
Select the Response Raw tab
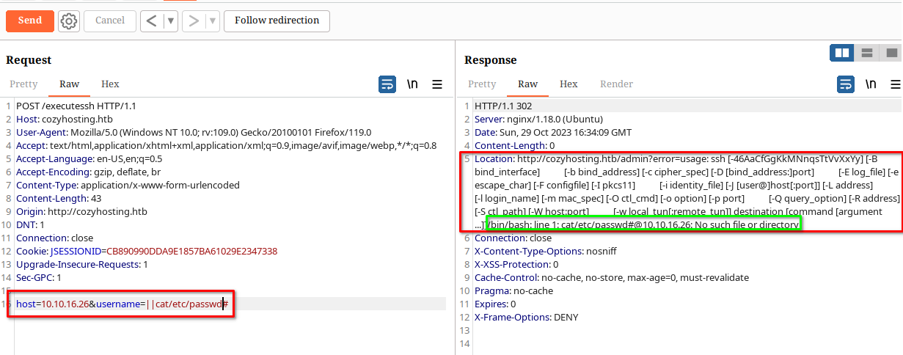[x=528, y=84]
